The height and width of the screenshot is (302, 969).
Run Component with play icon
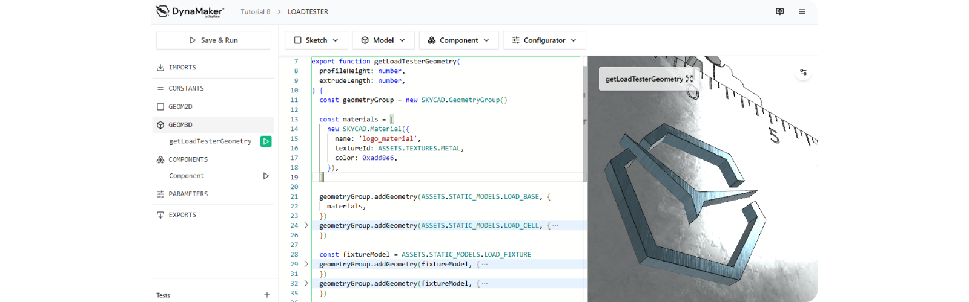(266, 176)
